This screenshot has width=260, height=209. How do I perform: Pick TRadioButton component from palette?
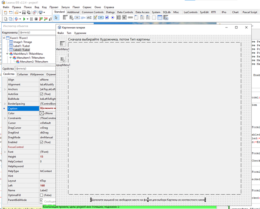113,18
